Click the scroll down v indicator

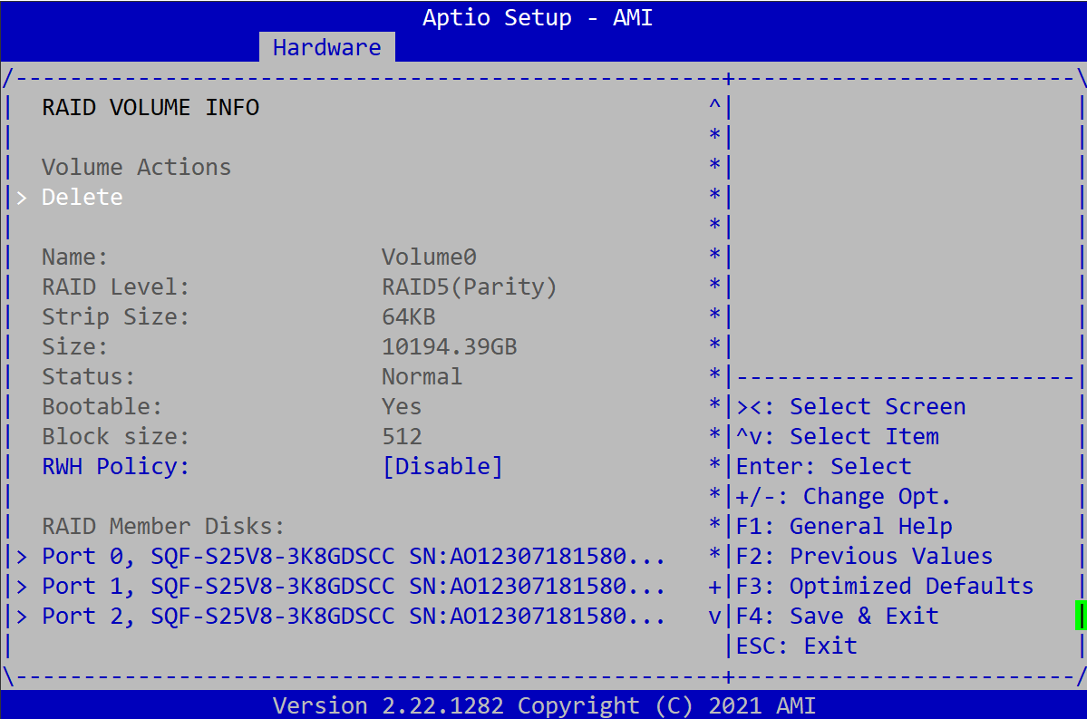[714, 616]
